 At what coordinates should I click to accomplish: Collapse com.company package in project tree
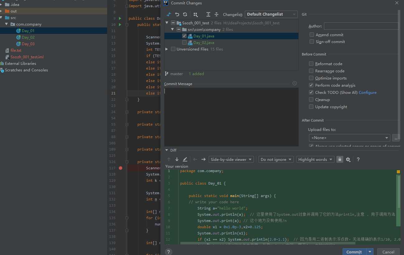(7, 24)
